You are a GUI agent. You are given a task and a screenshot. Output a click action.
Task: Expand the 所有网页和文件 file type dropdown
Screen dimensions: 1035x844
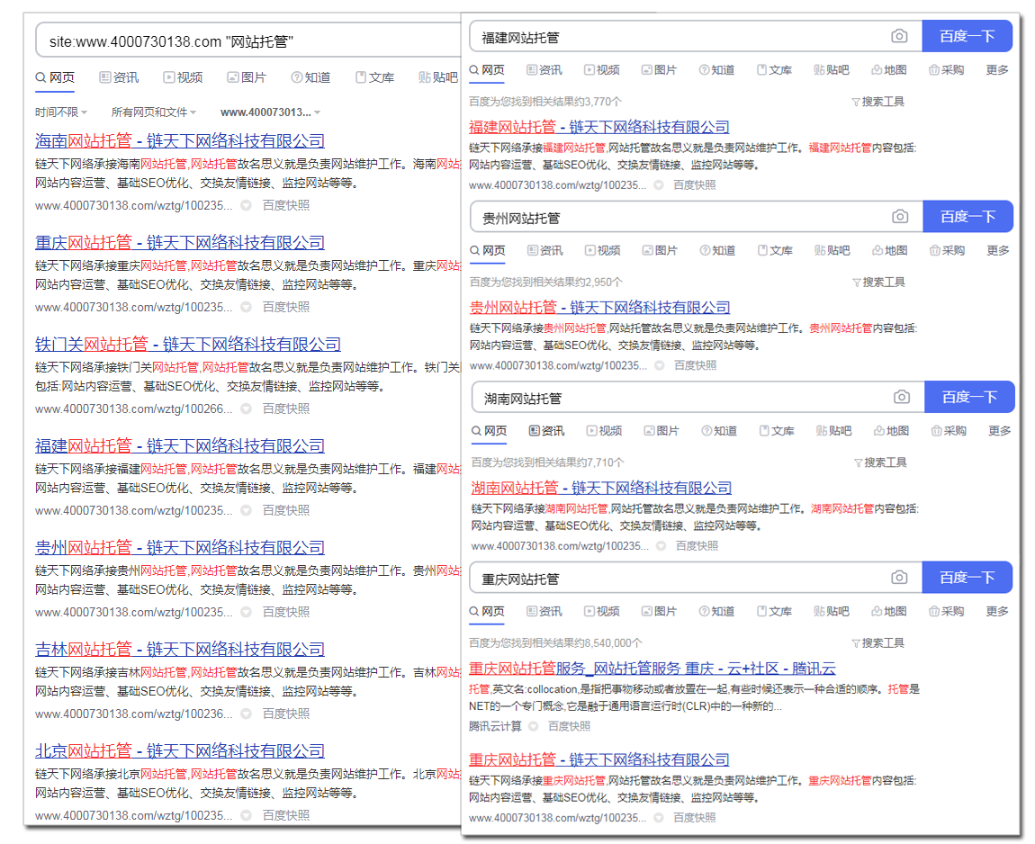tap(154, 112)
